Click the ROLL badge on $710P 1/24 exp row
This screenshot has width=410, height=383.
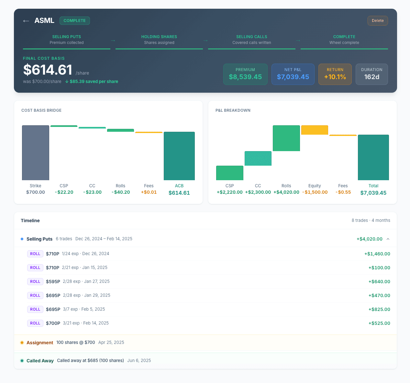click(35, 254)
